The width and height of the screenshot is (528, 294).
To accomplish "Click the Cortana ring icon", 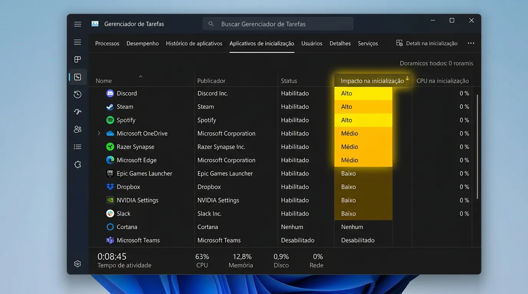I will [x=110, y=227].
